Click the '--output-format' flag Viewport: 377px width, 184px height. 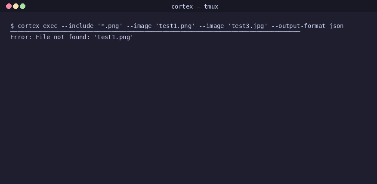[298, 26]
